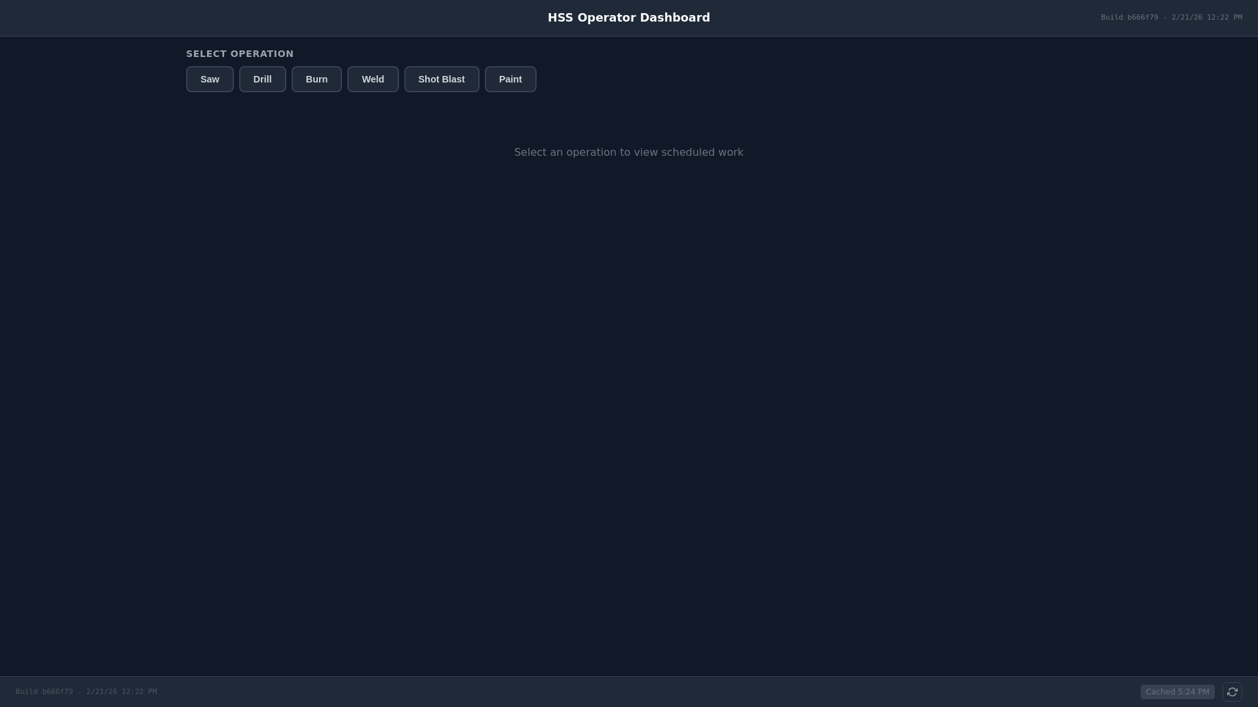The height and width of the screenshot is (707, 1258).
Task: Open the Weld operation view
Action: coord(373,79)
